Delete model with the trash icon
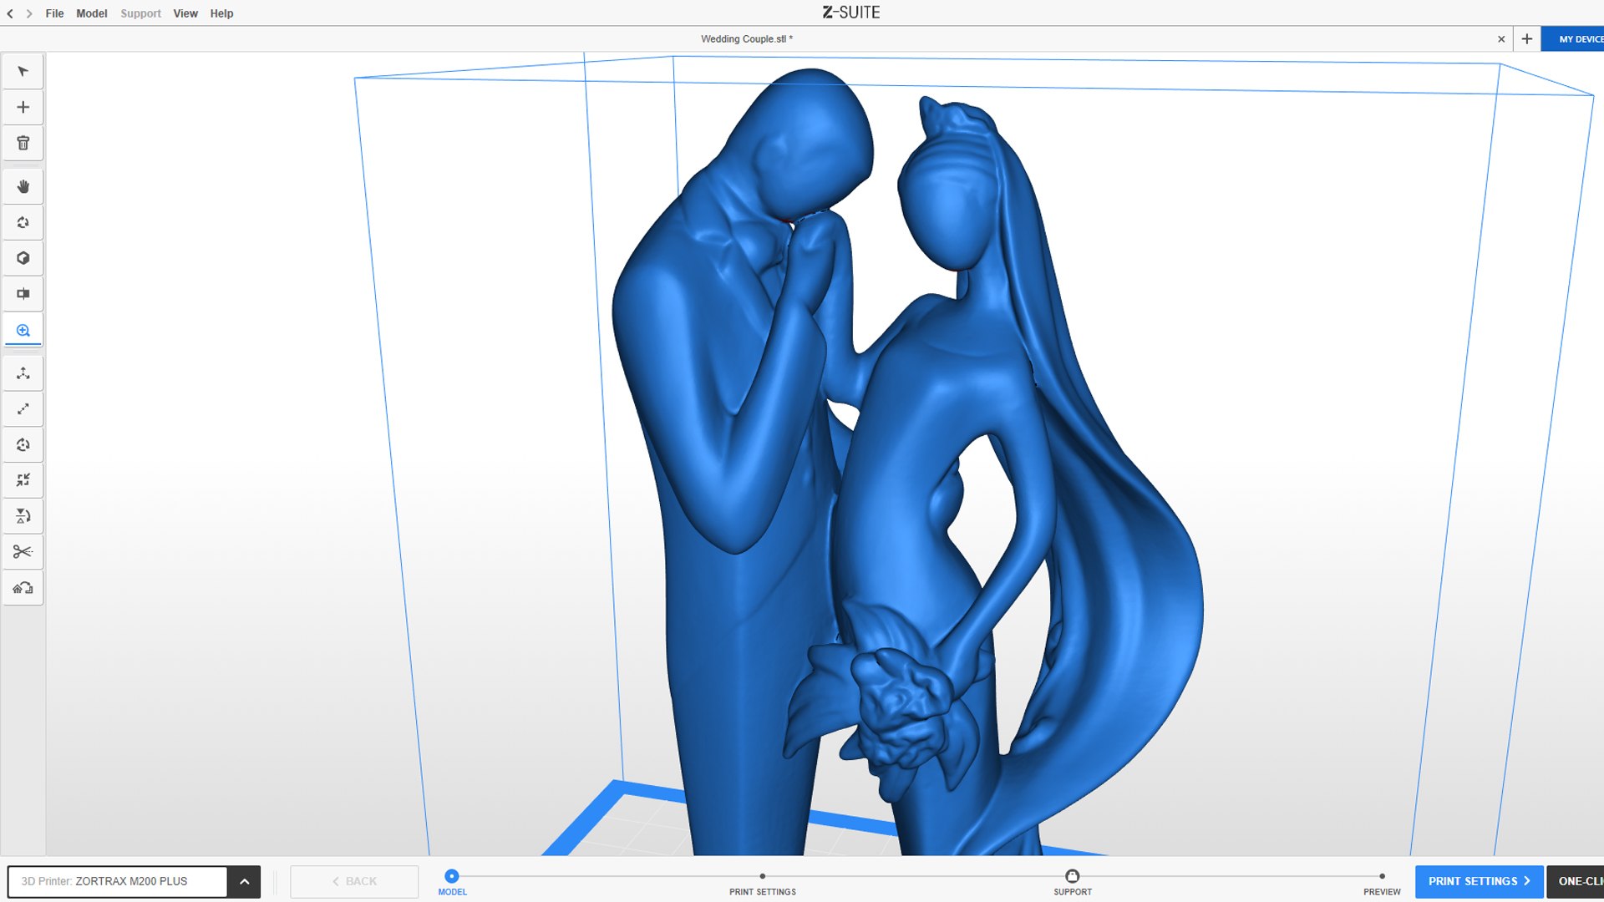 pos(23,143)
